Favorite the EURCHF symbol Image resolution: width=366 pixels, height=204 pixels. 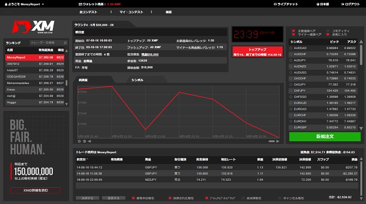tap(291, 115)
